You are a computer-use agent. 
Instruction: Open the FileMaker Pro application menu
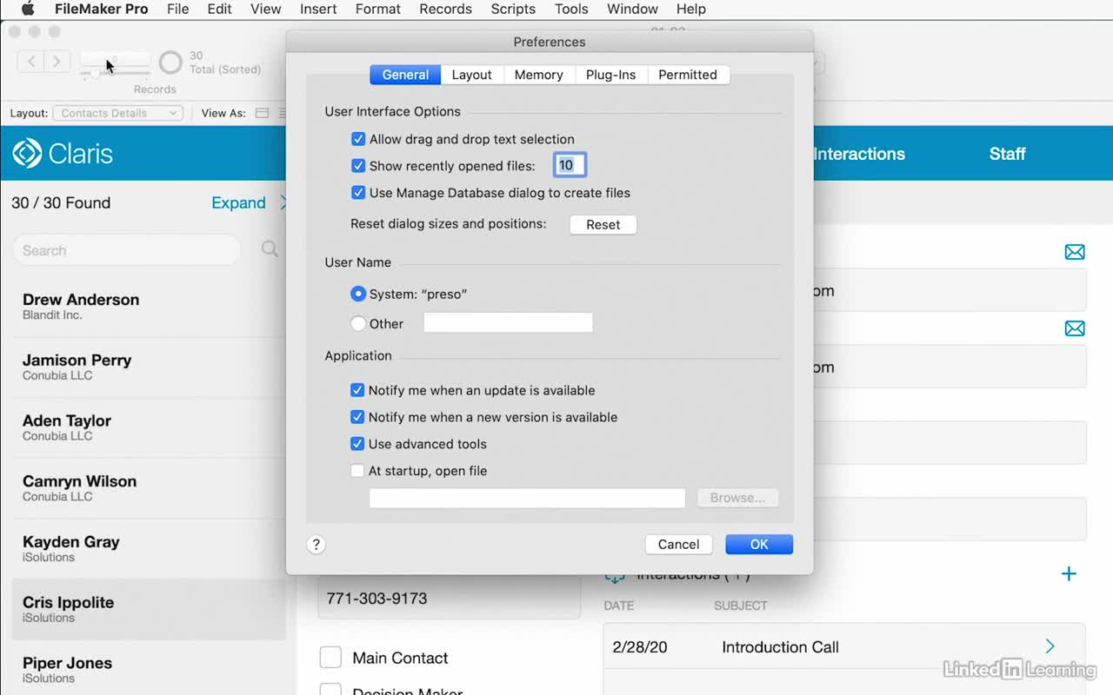[102, 9]
